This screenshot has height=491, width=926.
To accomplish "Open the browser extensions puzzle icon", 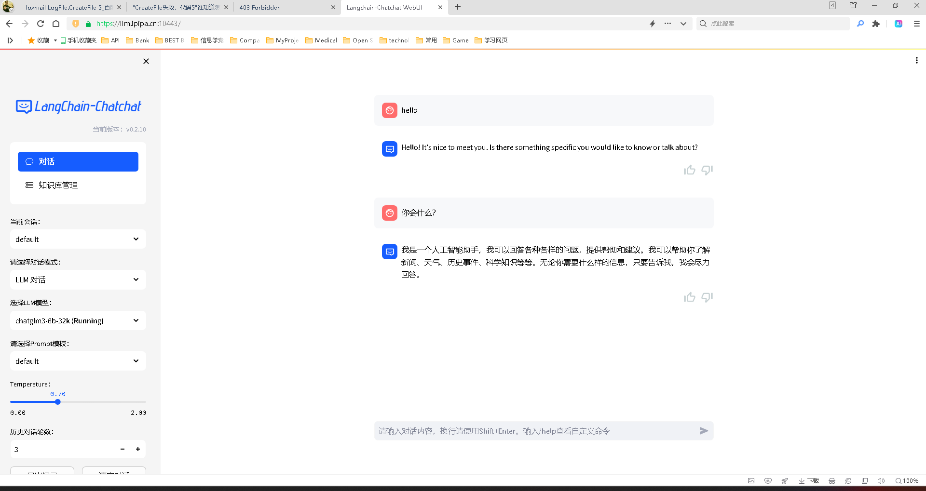I will coord(876,24).
